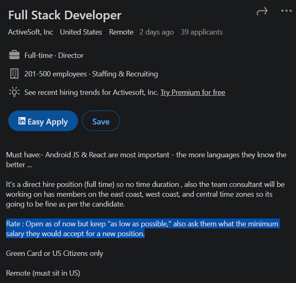This screenshot has height=283, width=296.
Task: Click the Full-time · Director text
Action: [x=54, y=55]
